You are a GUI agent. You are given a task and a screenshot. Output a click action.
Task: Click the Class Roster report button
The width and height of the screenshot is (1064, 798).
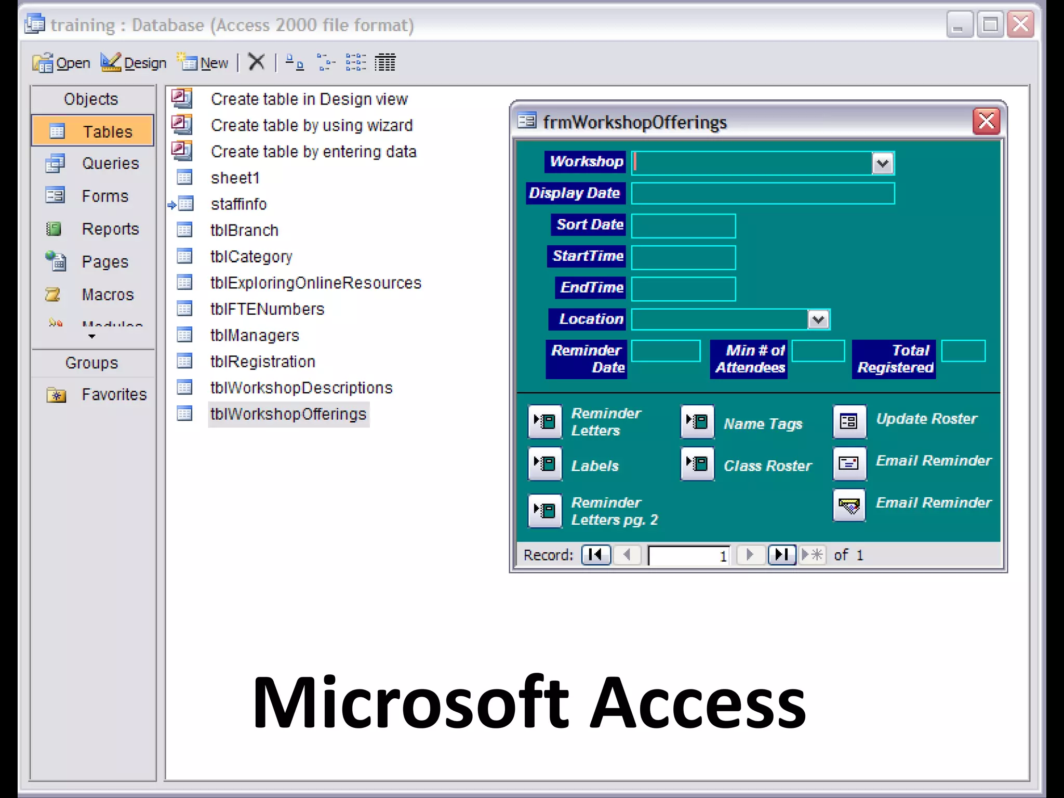pyautogui.click(x=697, y=463)
